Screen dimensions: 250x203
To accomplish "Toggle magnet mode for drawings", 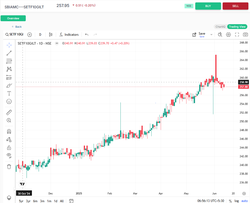I will pos(9,131).
